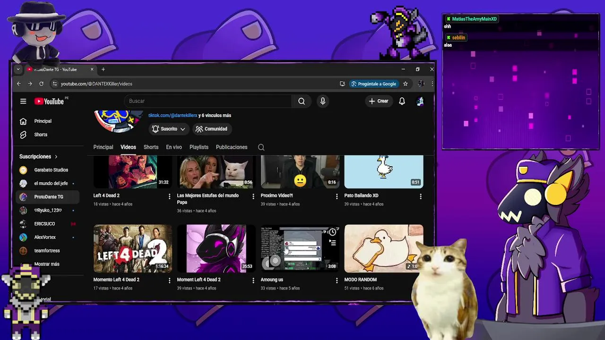605x340 pixels.
Task: Open the notifications bell
Action: pyautogui.click(x=402, y=101)
